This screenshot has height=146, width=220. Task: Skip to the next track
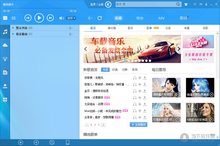(x=50, y=18)
